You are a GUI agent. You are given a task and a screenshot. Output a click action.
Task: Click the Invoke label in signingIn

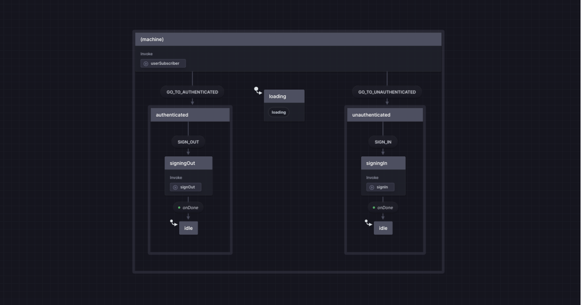[x=372, y=178]
